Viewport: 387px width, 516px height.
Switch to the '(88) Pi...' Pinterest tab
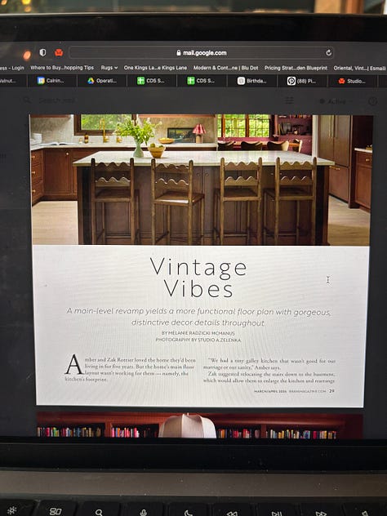coord(302,81)
